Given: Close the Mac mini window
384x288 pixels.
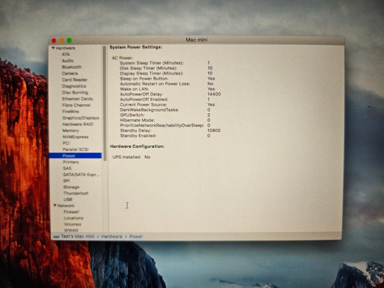Looking at the screenshot, I should click(54, 41).
